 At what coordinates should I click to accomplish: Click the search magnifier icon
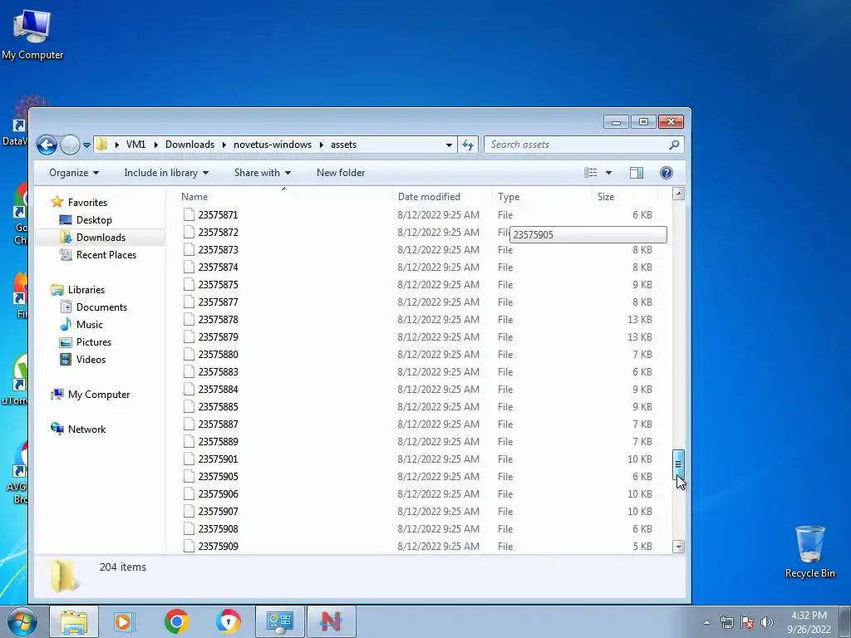673,145
